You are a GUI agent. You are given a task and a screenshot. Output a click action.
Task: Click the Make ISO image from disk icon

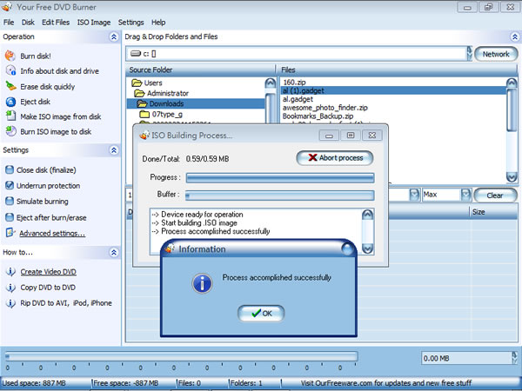click(10, 118)
